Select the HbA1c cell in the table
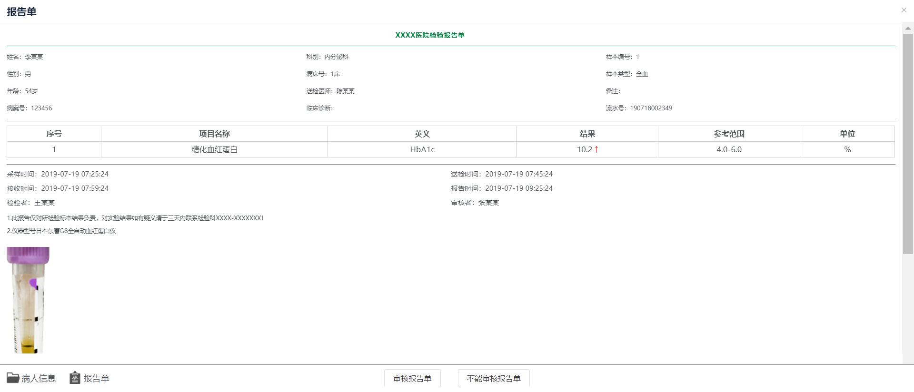The image size is (914, 392). [422, 149]
